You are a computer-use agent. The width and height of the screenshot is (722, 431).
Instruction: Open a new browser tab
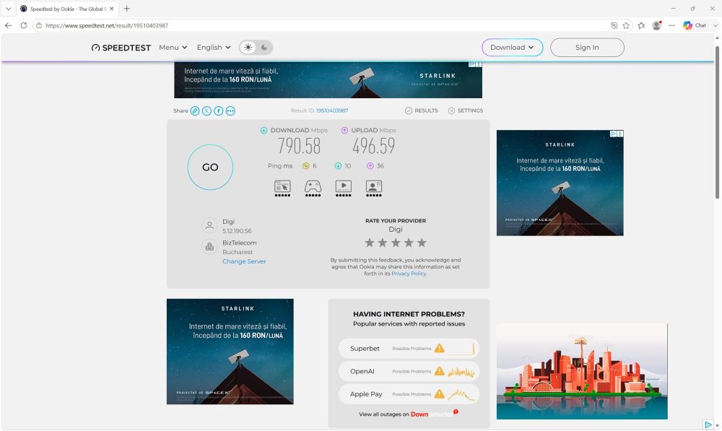pyautogui.click(x=126, y=9)
